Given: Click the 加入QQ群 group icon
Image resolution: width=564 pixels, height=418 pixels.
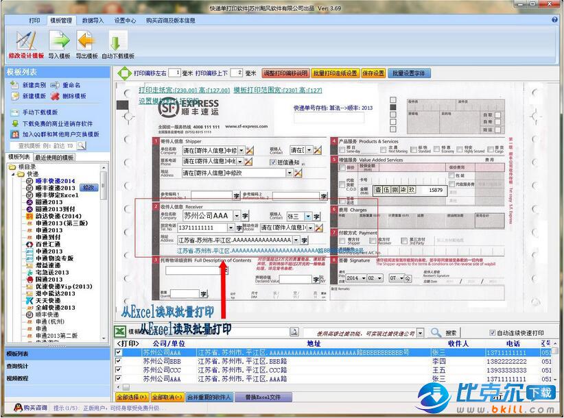Looking at the screenshot, I should coord(14,134).
